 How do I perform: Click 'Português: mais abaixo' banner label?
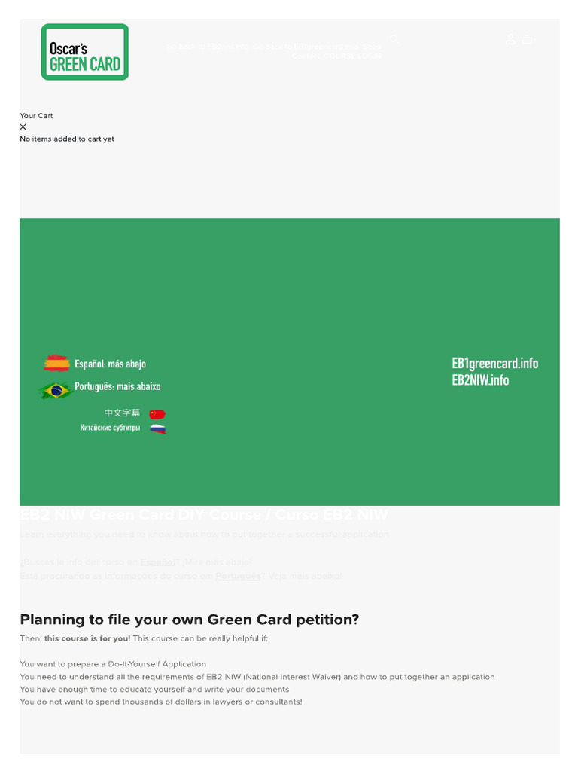pos(117,386)
